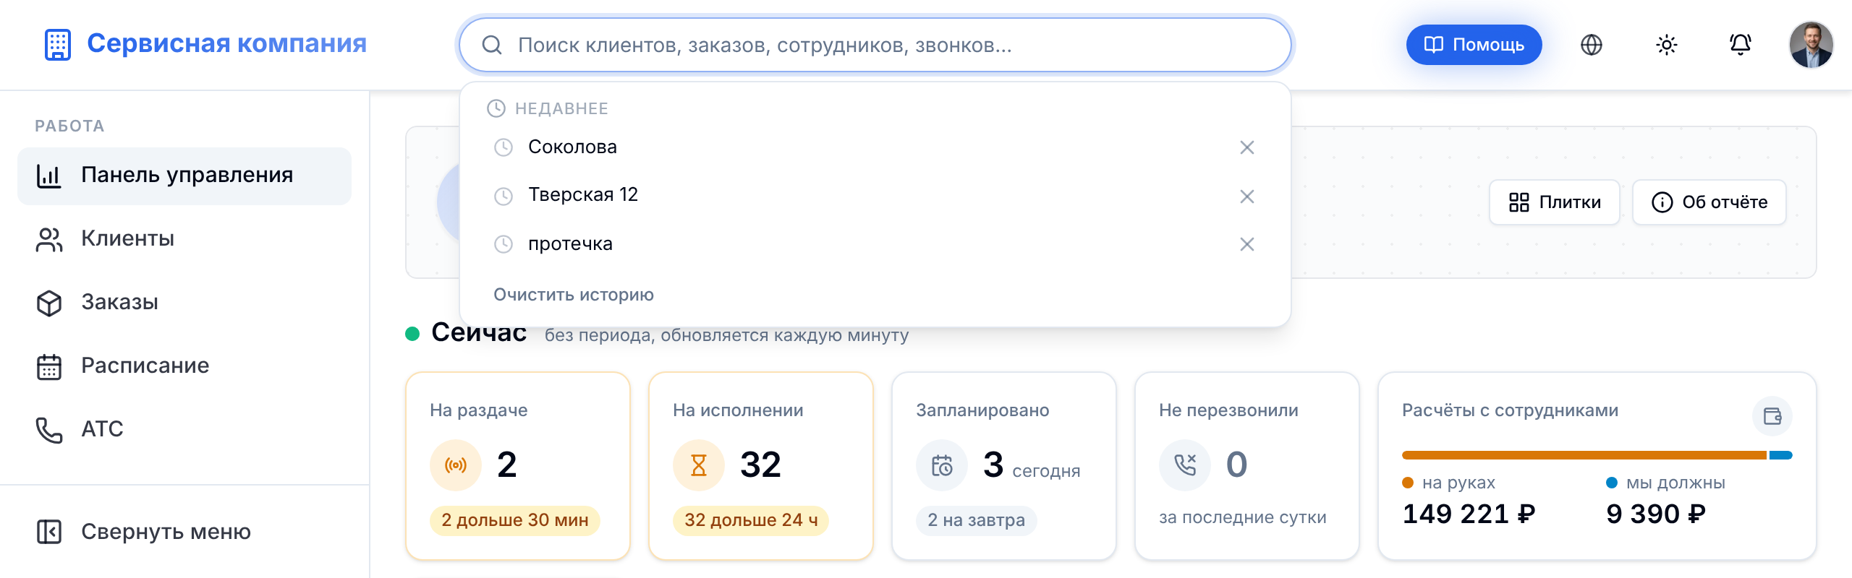1852x578 pixels.
Task: Click the wallet icon in Расчёты с сотрудниками
Action: point(1772,416)
